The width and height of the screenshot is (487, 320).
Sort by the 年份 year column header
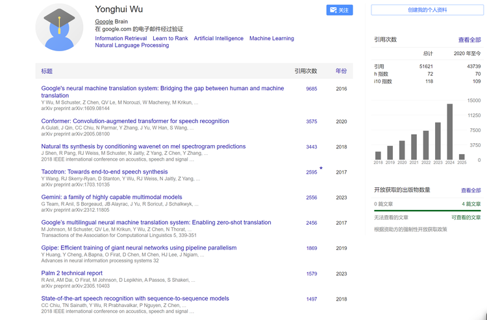pos(341,71)
